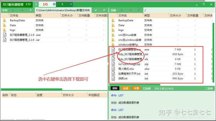Click the remote pane vertical scrollbar

click(x=213, y=53)
